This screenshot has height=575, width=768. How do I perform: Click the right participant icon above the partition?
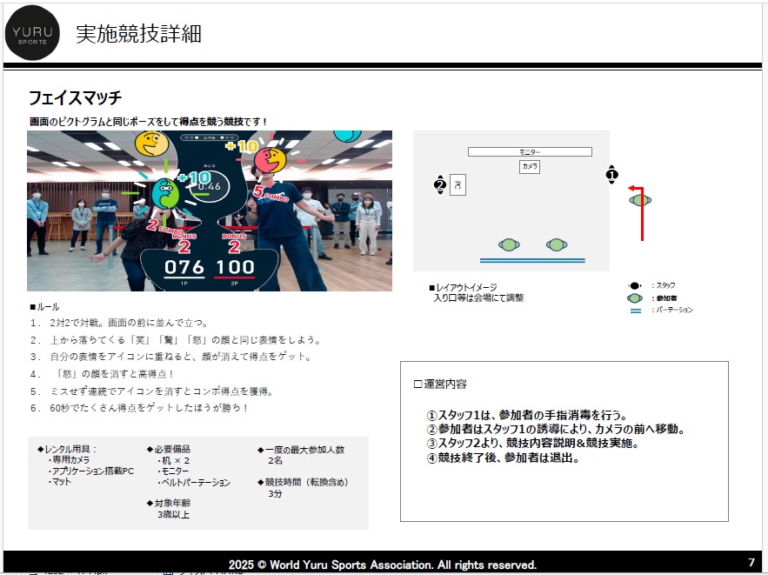(x=557, y=244)
